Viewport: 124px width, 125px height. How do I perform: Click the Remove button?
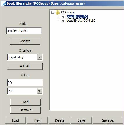(x=26, y=110)
